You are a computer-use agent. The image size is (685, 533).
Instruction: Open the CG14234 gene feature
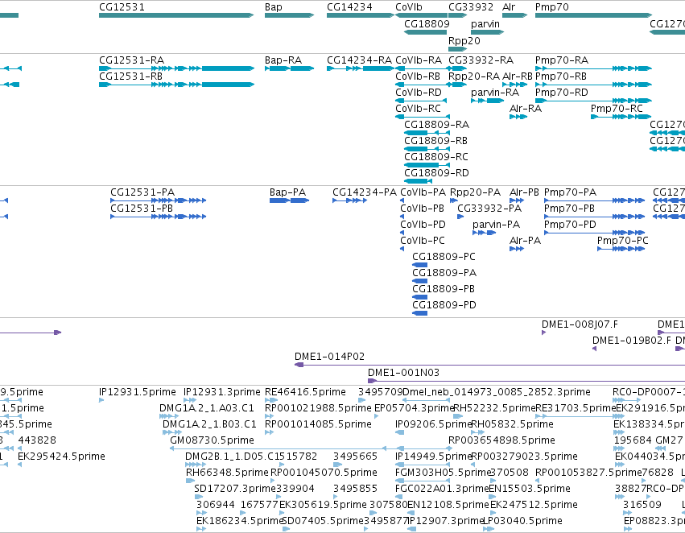point(361,15)
